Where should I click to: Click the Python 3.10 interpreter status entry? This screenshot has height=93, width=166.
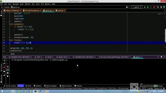point(158,88)
